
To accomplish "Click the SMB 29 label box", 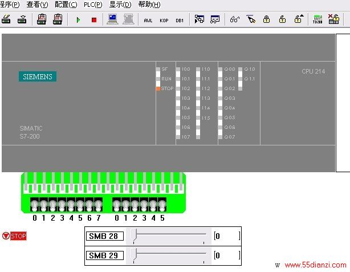I will [x=105, y=255].
